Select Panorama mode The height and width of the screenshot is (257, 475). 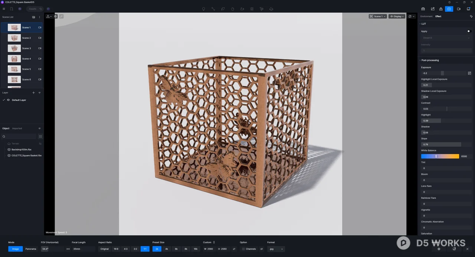pos(31,249)
